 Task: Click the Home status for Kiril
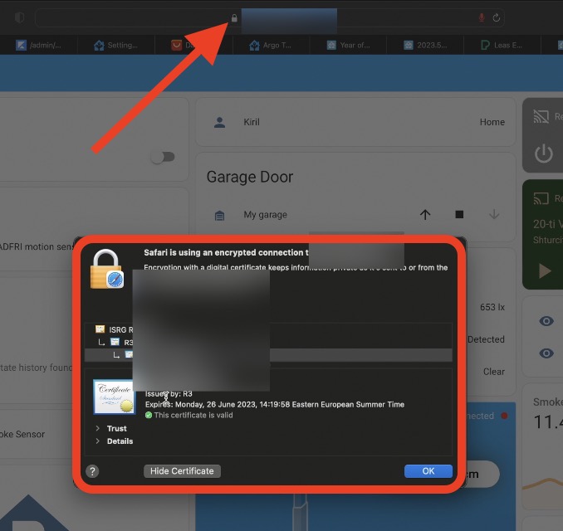(x=492, y=122)
